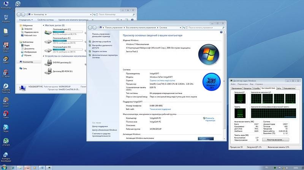Show hidden toolbar commands chevron in Computer window
This screenshot has width=304, height=170.
point(93,20)
